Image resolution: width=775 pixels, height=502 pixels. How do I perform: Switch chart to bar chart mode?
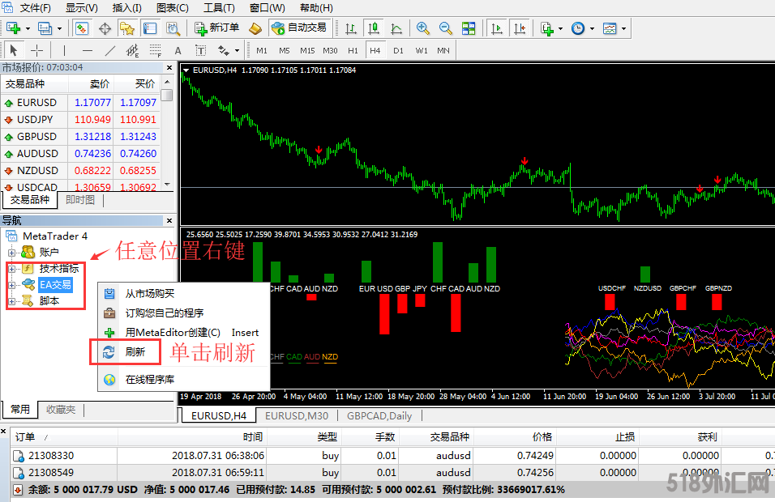[x=351, y=28]
